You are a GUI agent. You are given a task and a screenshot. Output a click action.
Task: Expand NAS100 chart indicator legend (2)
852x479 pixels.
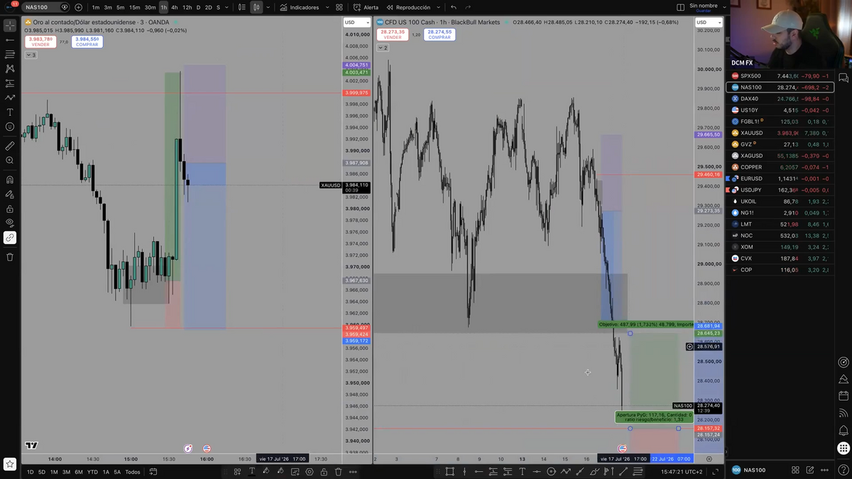382,48
